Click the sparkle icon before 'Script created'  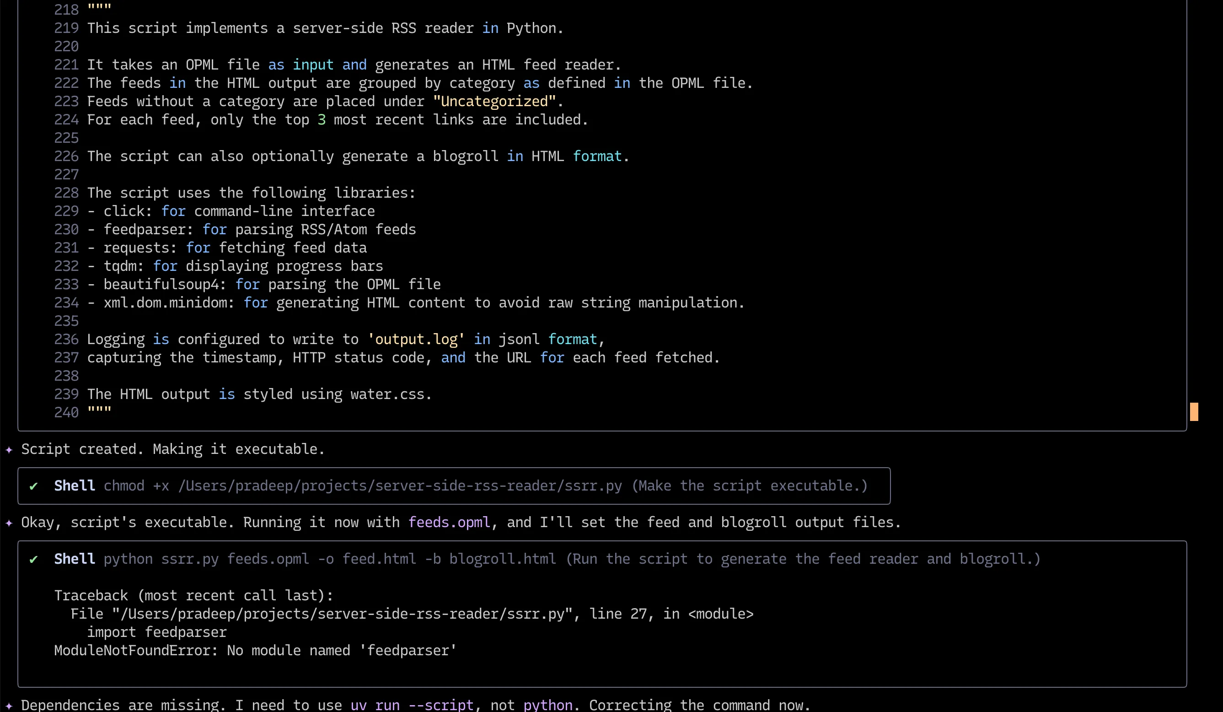(9, 450)
